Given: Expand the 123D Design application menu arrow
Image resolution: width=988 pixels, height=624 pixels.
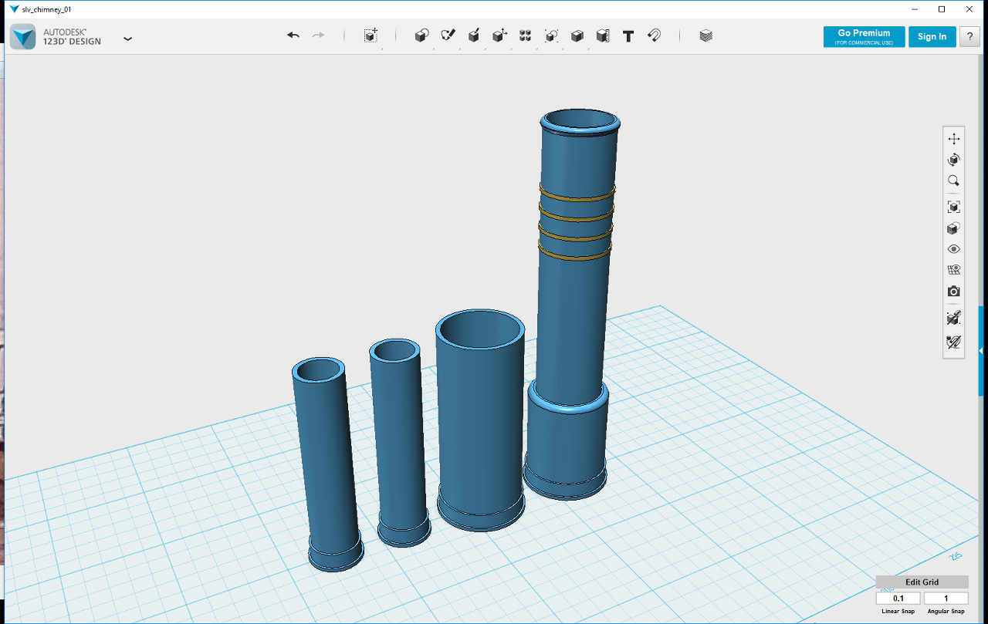Looking at the screenshot, I should point(128,38).
